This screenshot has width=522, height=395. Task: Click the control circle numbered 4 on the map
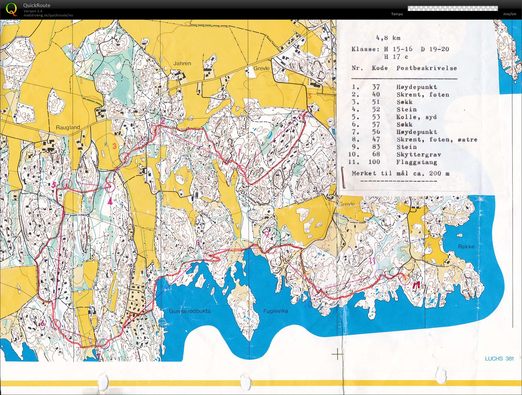(x=110, y=187)
